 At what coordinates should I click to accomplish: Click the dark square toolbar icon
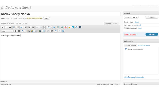[x=80, y=27]
